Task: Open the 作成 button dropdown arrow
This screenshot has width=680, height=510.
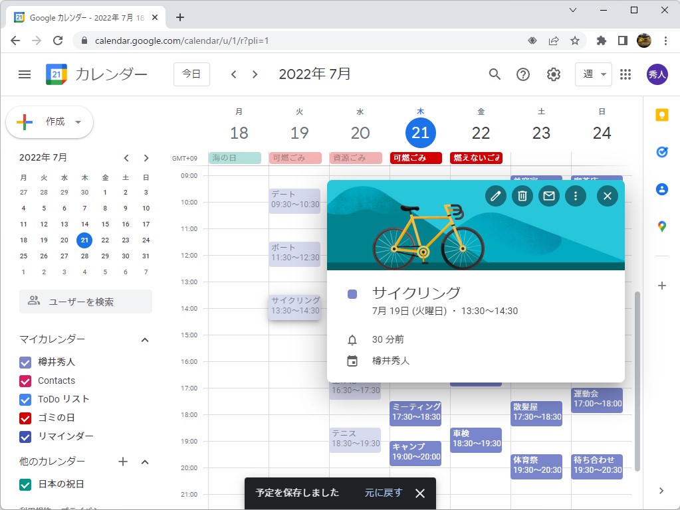Action: [78, 122]
